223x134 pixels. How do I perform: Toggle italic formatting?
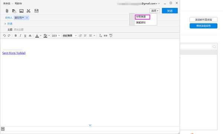(x=20, y=36)
